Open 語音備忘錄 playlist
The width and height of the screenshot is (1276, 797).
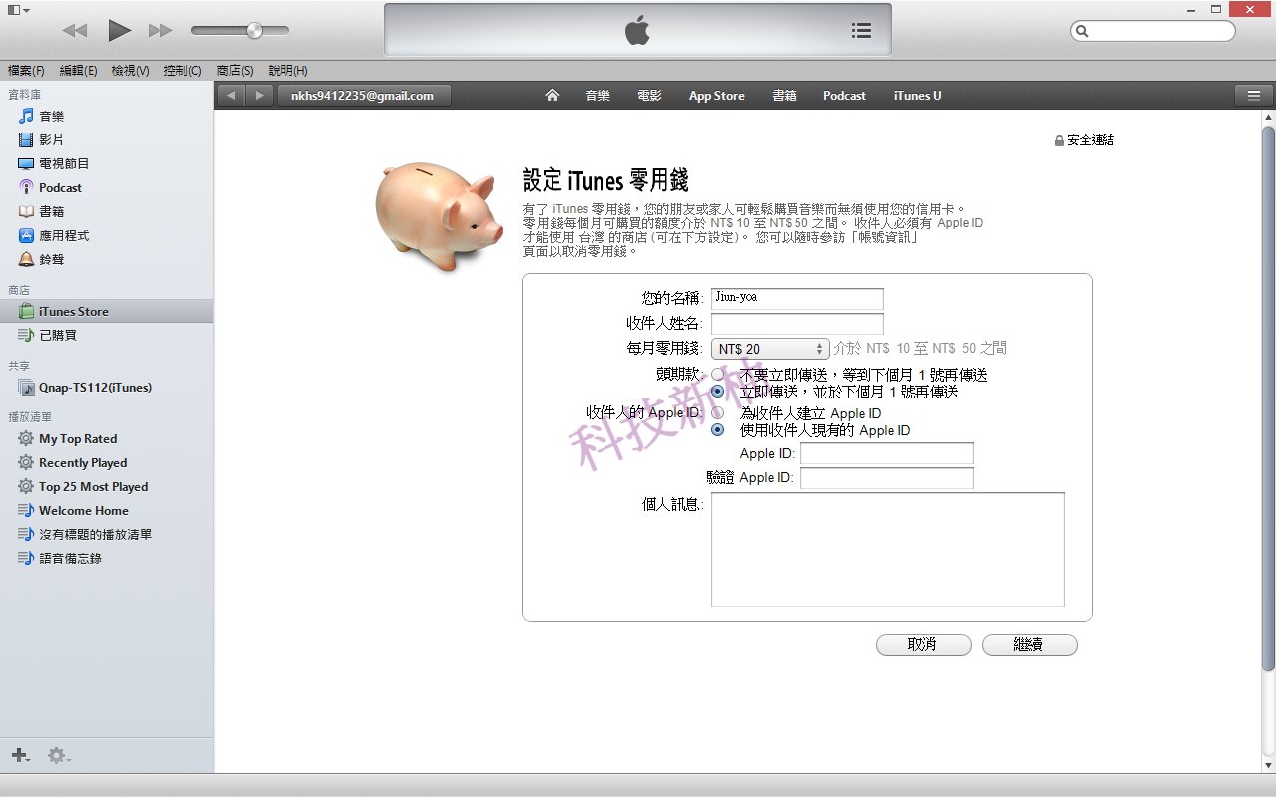[x=107, y=558]
